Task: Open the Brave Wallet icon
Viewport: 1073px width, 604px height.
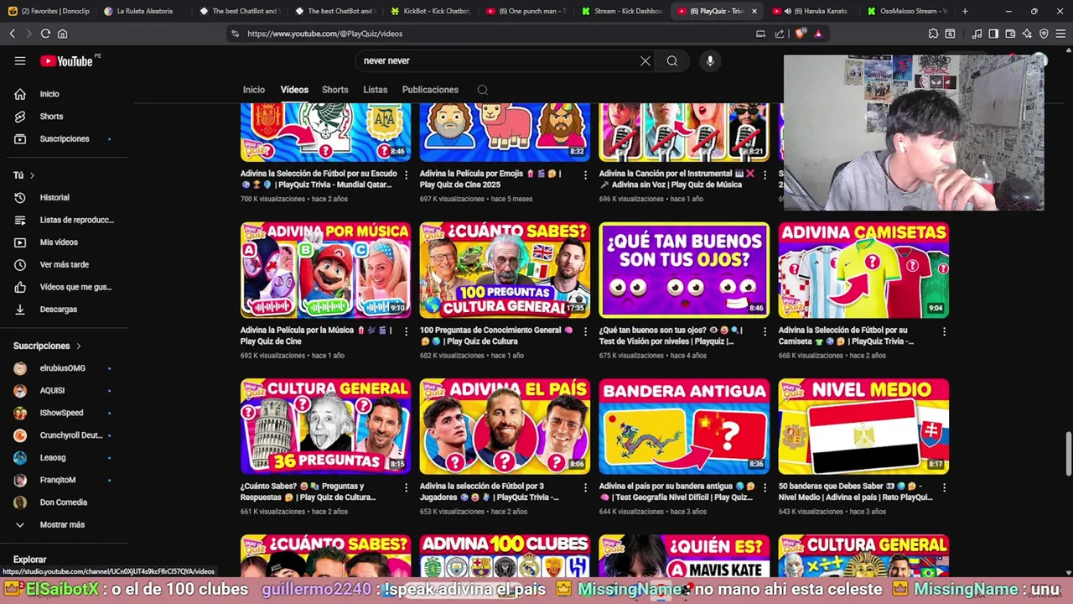Action: tap(1010, 34)
